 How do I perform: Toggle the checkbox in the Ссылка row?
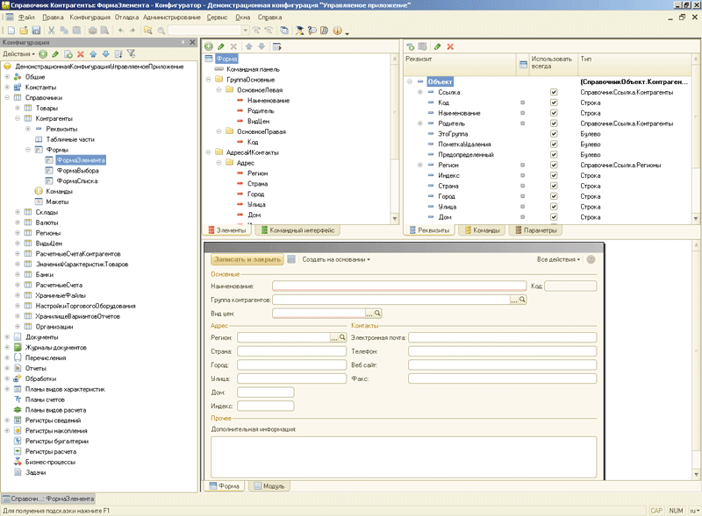coord(554,92)
